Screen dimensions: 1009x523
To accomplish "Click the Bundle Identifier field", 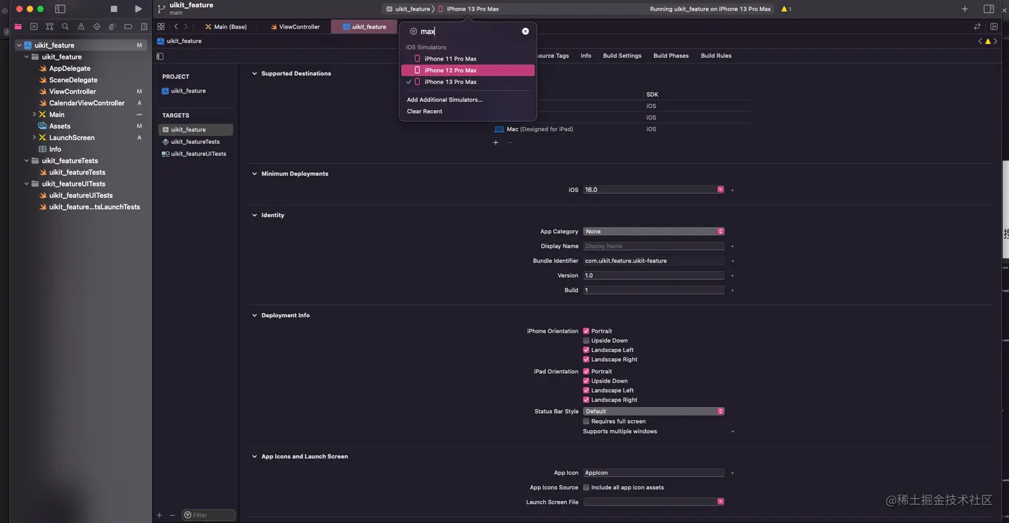I will tap(653, 261).
